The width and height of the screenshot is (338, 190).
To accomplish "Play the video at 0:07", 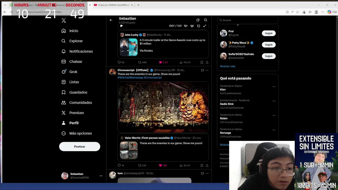I will point(121,26).
